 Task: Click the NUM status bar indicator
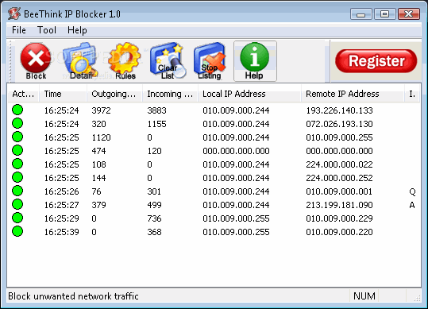pyautogui.click(x=364, y=296)
